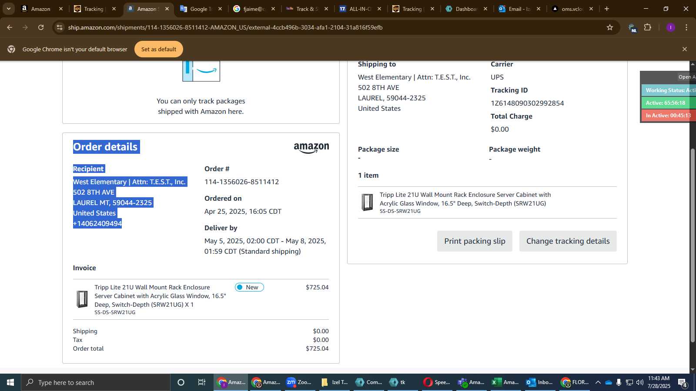Screen dimensions: 696x391
Task: Click the microphone tray icon
Action: 619,382
